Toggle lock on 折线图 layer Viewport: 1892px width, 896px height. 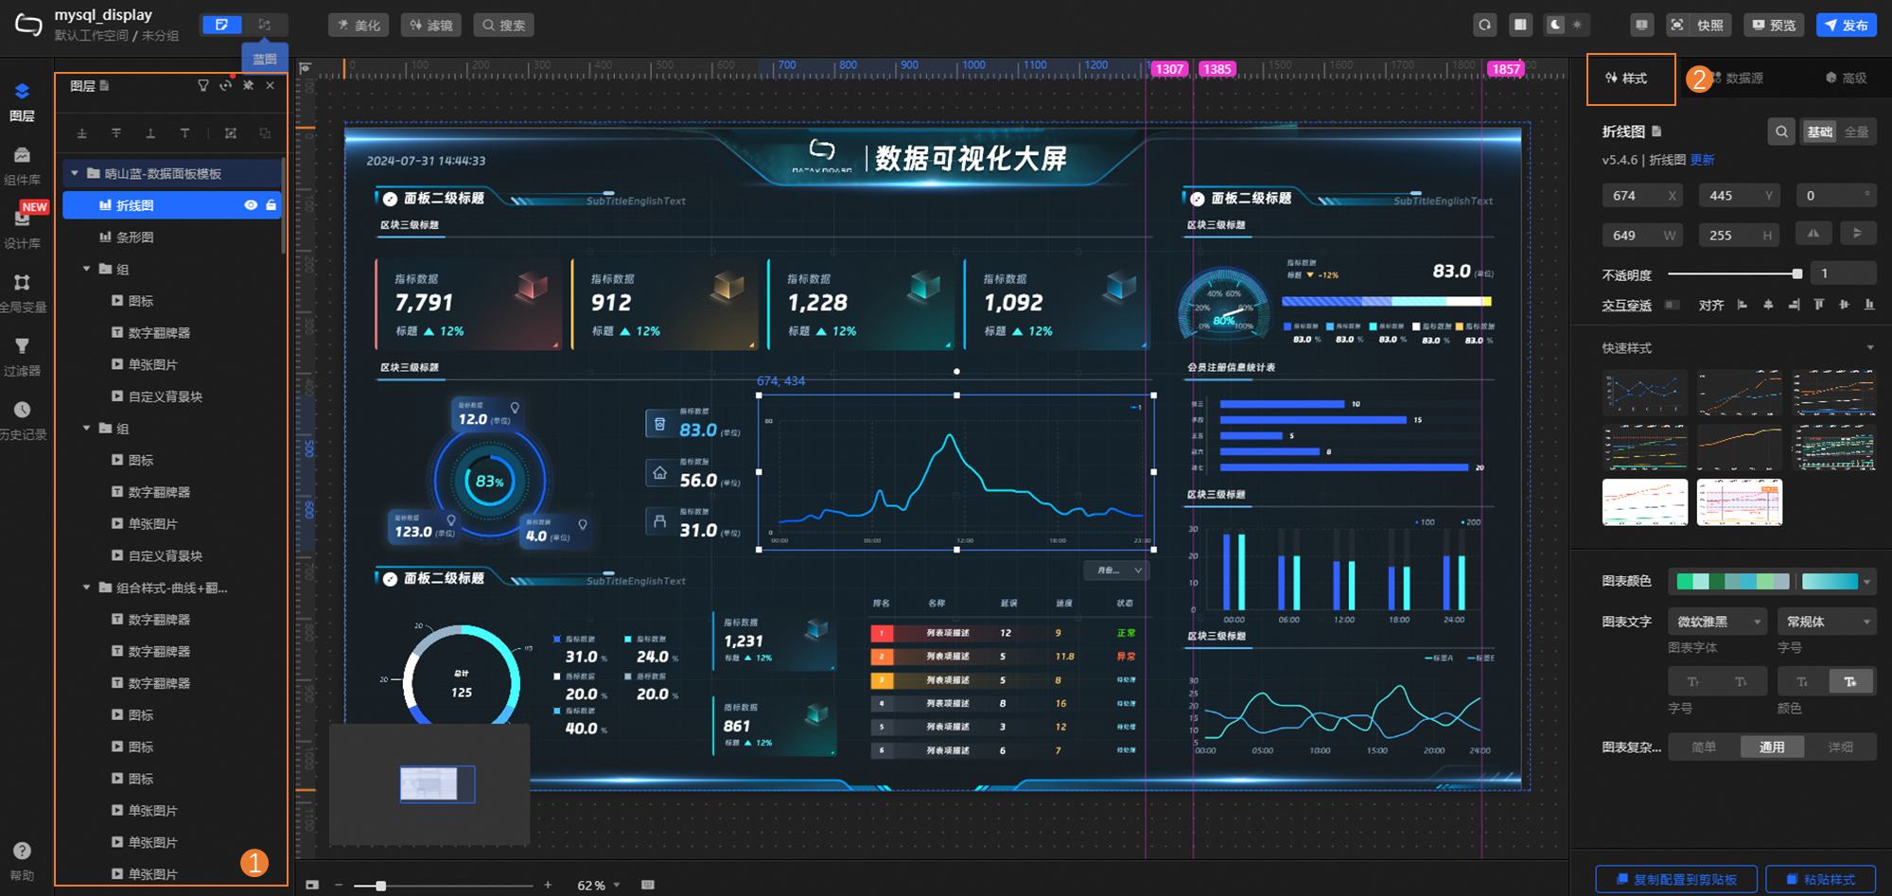pos(272,205)
